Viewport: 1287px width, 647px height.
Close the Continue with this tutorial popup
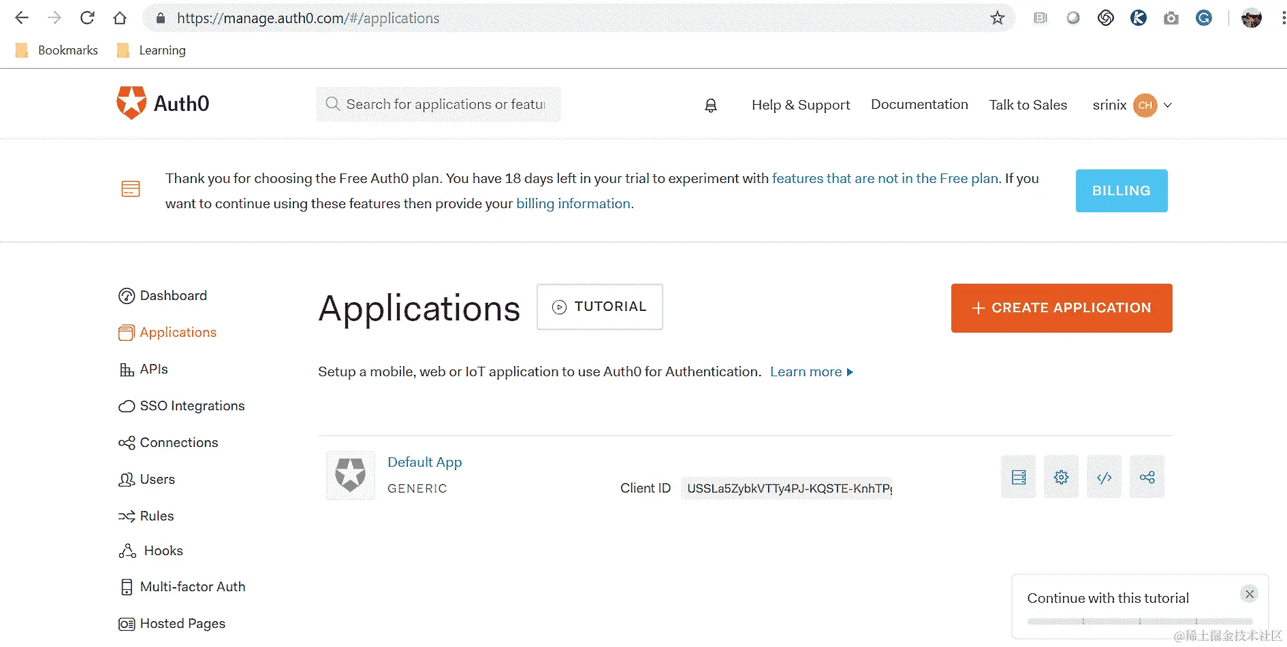tap(1250, 594)
